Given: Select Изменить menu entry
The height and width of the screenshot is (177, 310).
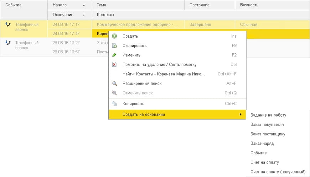Looking at the screenshot, I should (177, 55).
